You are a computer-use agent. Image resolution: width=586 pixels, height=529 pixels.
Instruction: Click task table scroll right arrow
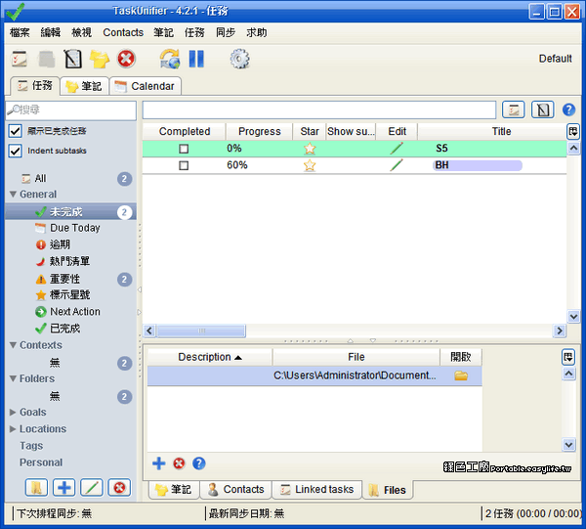(x=559, y=331)
